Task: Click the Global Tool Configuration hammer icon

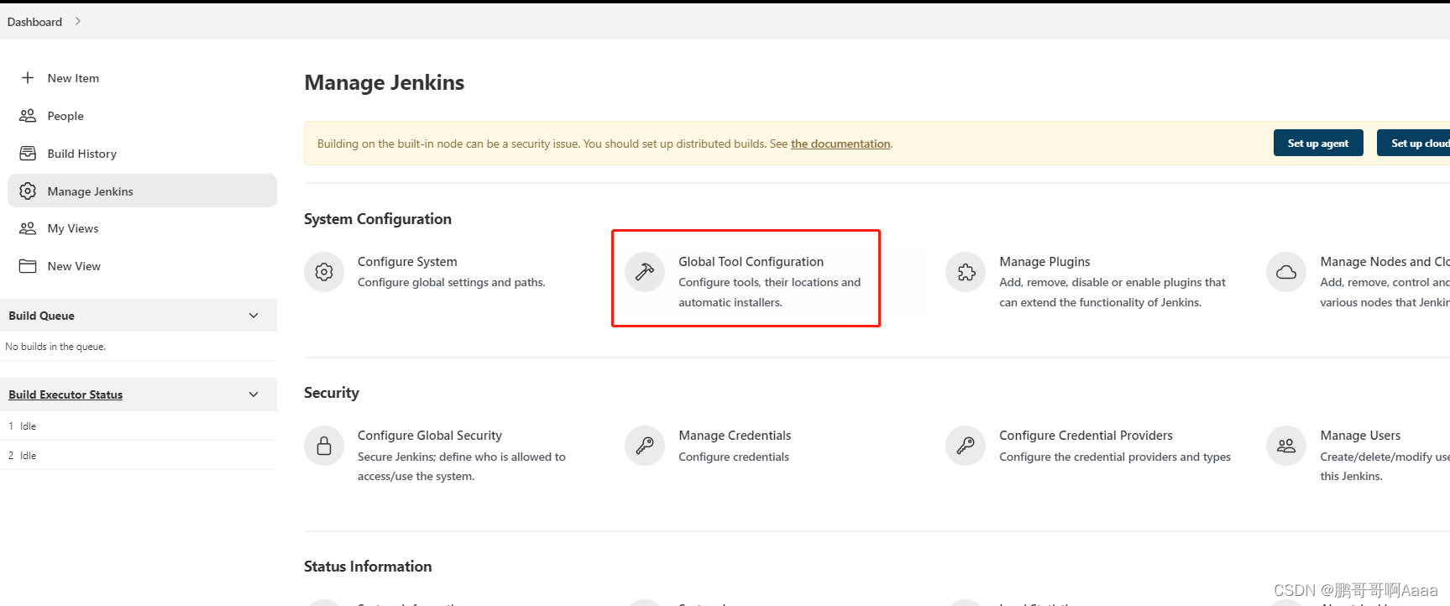Action: click(x=645, y=272)
